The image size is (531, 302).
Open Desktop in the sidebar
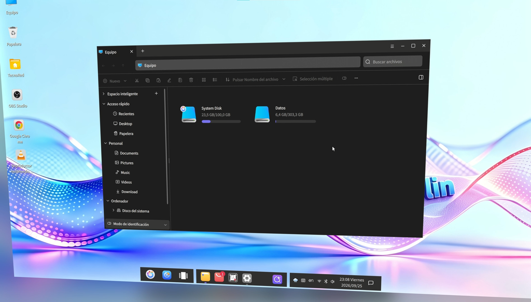tap(123, 124)
